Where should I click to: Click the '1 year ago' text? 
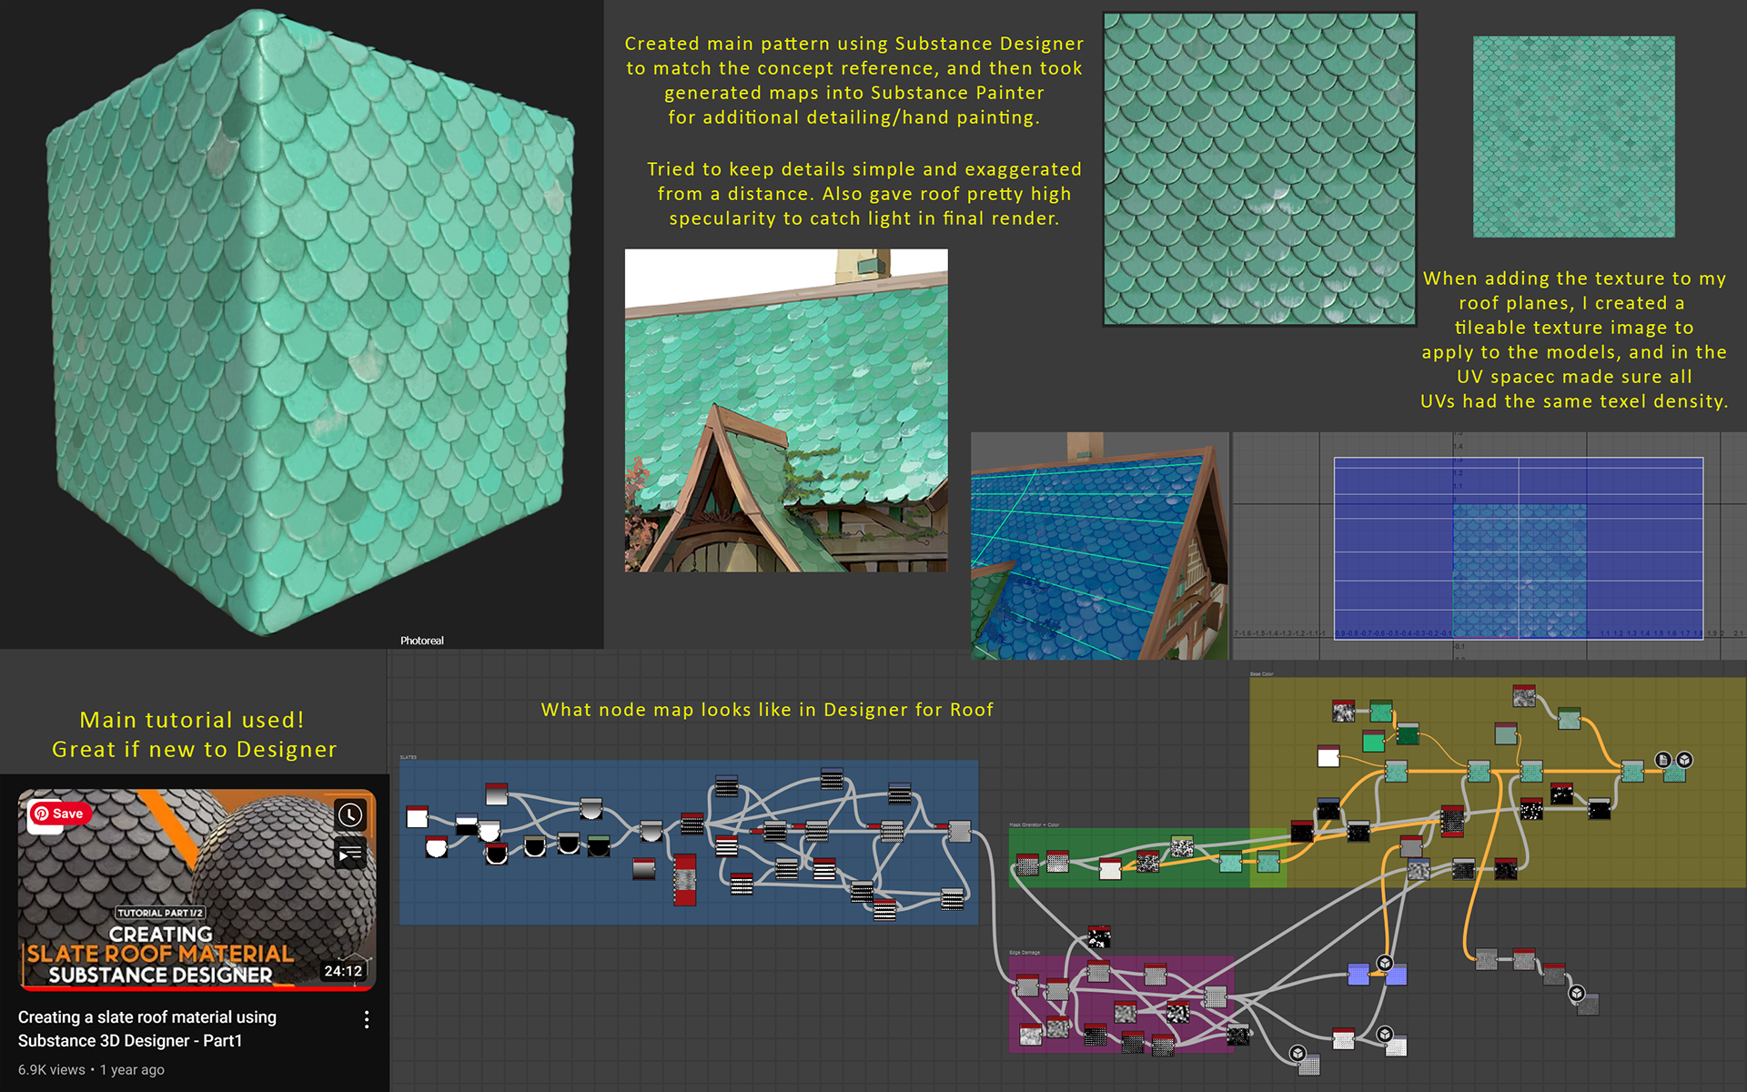pyautogui.click(x=133, y=1070)
